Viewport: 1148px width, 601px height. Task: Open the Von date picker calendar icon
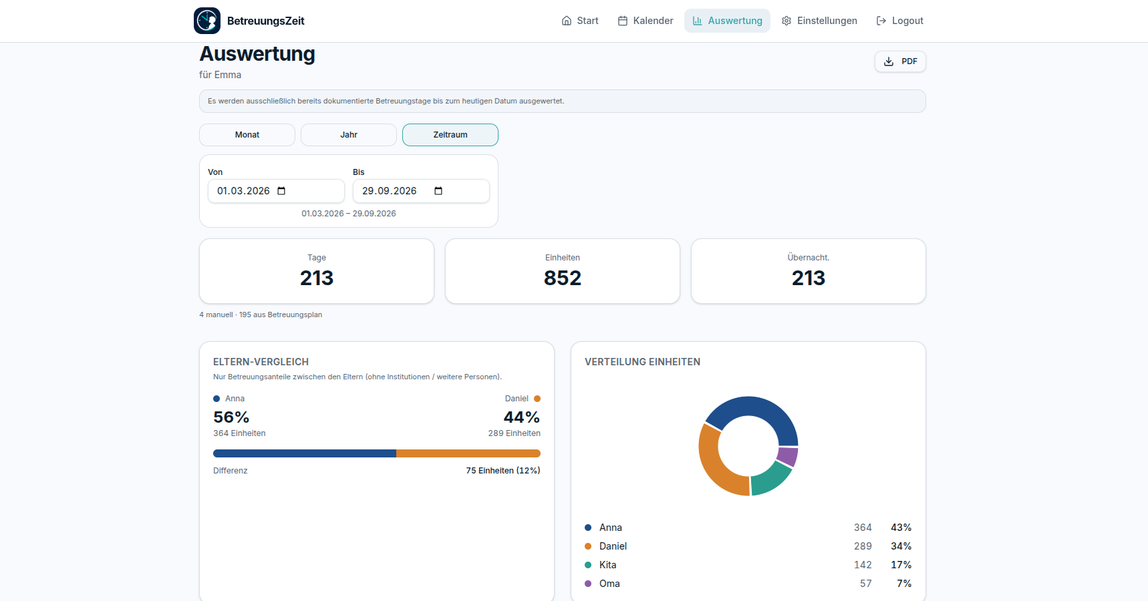[281, 191]
